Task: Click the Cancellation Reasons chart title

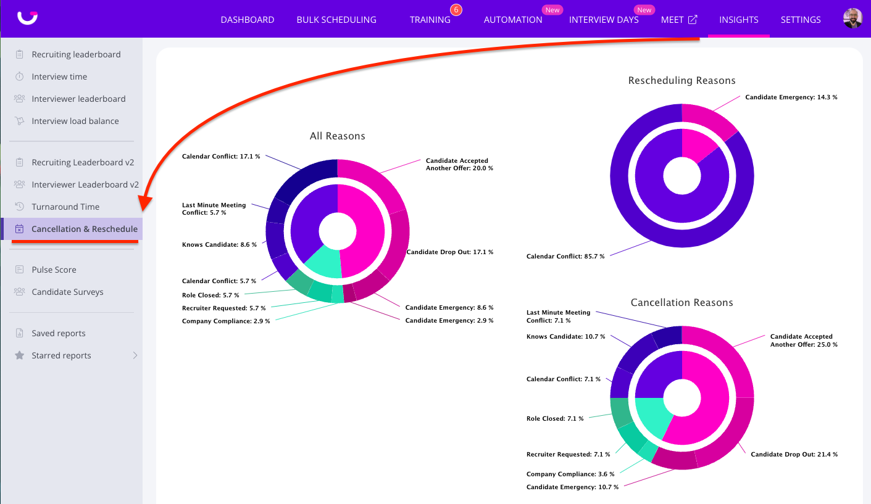Action: click(x=682, y=303)
